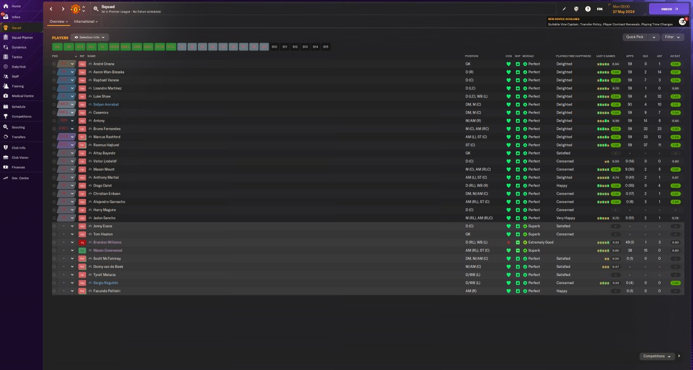Open the Dev. Centre sidebar icon
The width and height of the screenshot is (693, 370).
tap(5, 178)
